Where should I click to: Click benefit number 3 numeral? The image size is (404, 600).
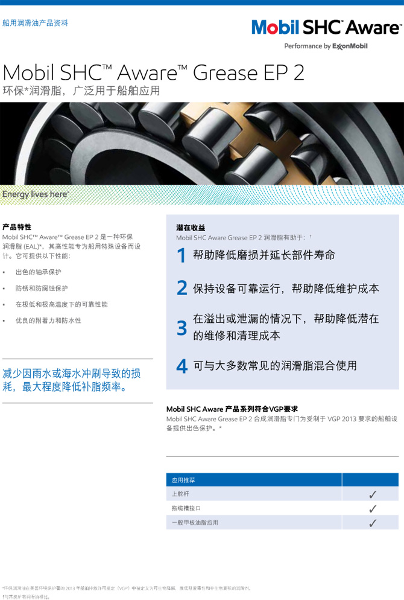click(x=182, y=328)
